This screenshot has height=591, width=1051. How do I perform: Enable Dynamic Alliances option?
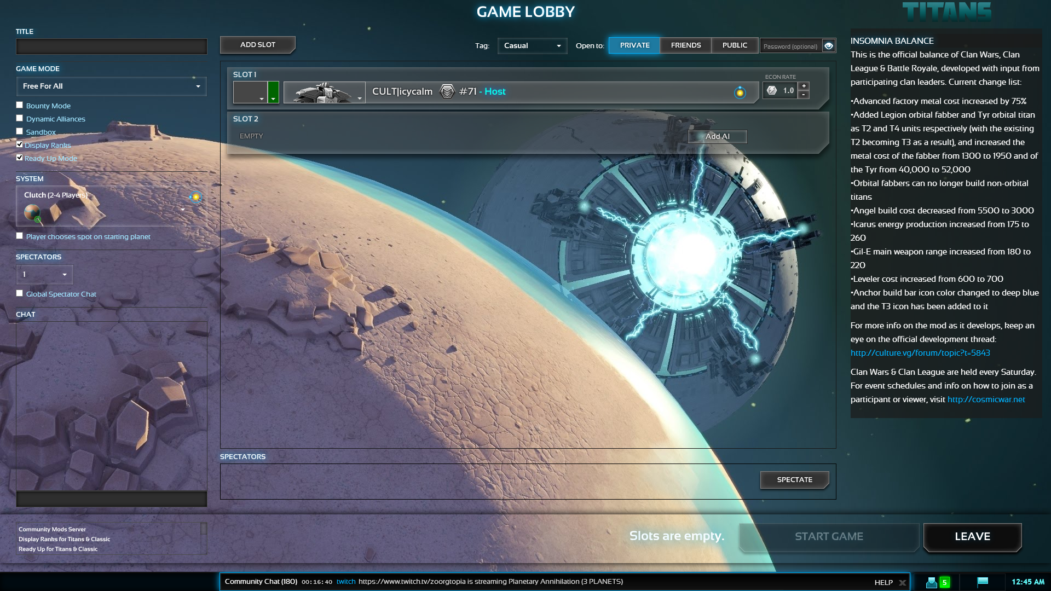[x=20, y=118]
